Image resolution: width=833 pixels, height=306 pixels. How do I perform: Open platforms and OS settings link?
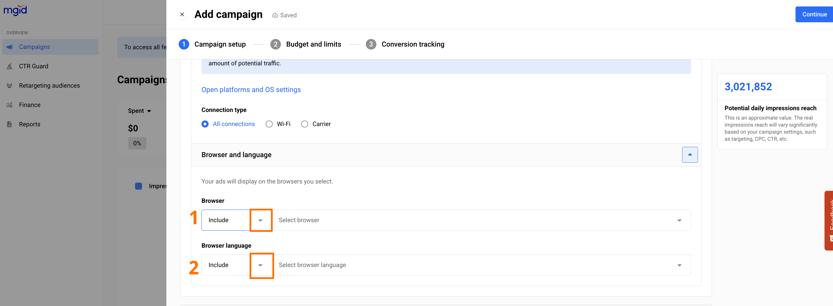251,90
